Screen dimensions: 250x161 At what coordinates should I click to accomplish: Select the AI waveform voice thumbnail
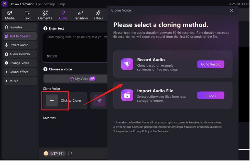(99, 101)
